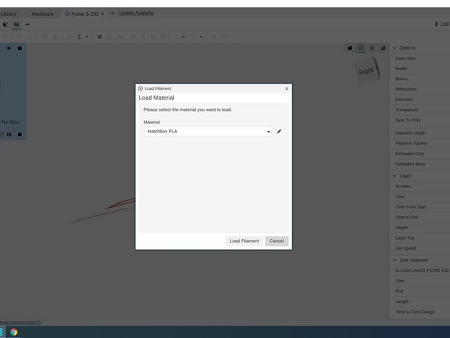Close the Pulse S-232 tab

[x=103, y=14]
